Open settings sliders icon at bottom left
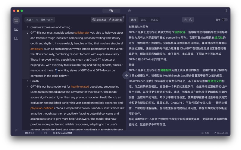Viewport: 241px width, 150px height. (x=16, y=130)
